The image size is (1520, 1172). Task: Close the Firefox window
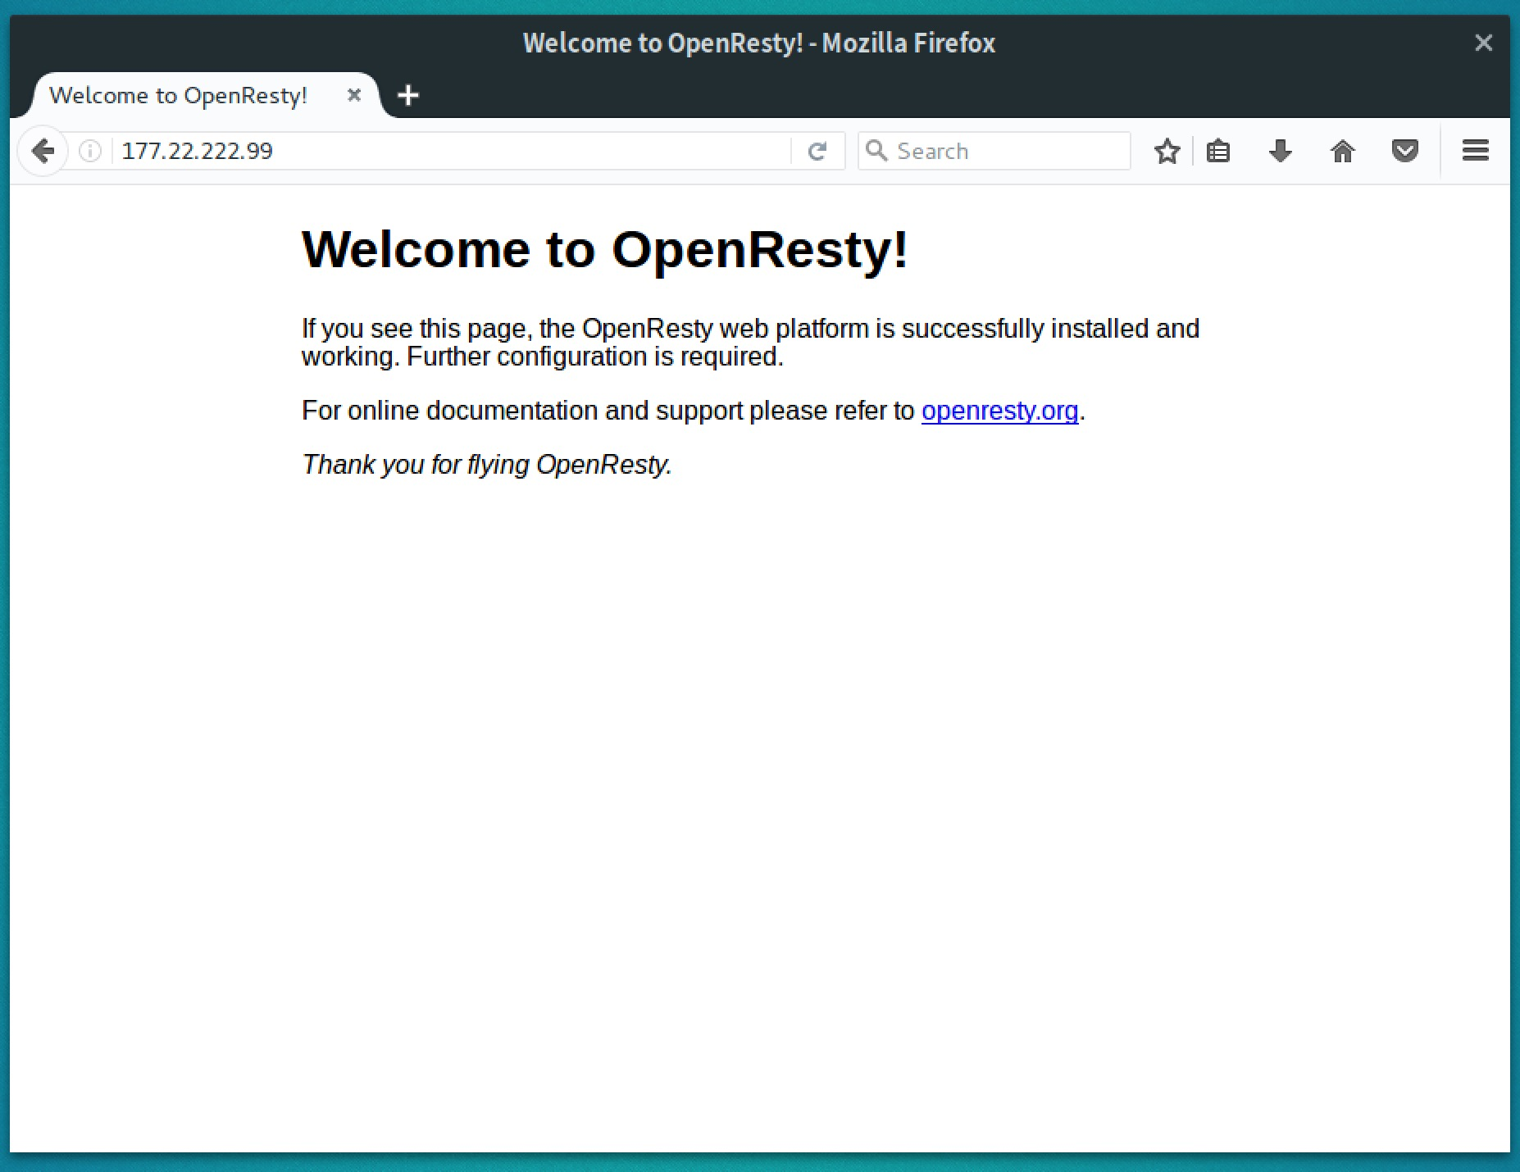click(x=1483, y=43)
